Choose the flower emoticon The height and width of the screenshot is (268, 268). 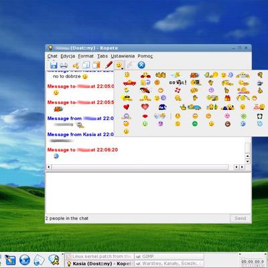tap(127, 90)
